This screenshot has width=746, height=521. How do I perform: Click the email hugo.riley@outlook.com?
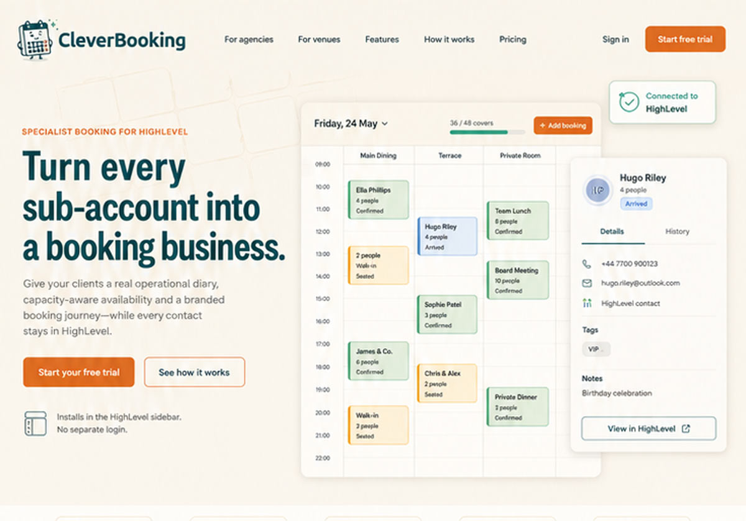pos(640,283)
